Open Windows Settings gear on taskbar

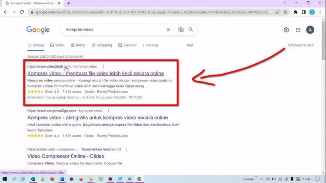(x=130, y=179)
